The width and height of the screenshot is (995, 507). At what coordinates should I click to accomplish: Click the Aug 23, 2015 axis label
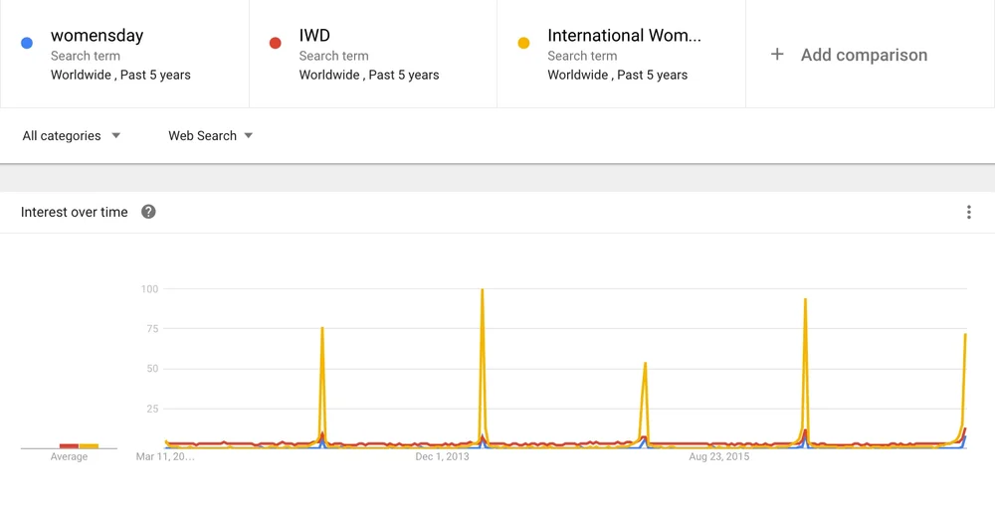(x=719, y=456)
